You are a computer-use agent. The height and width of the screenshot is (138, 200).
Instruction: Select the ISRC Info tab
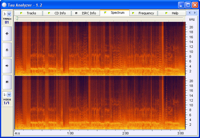tap(86, 13)
